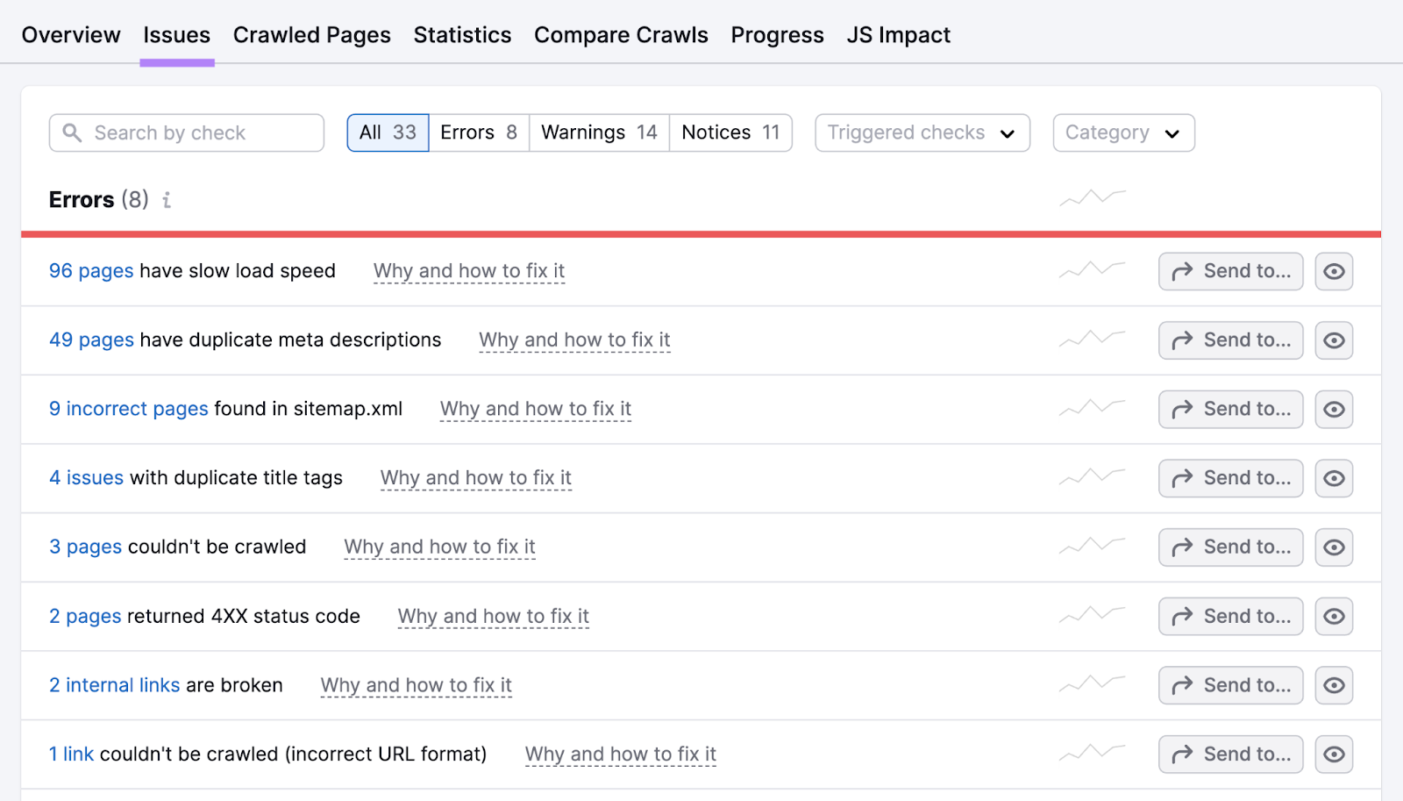Click the eye icon on duplicate title tags row

click(x=1334, y=478)
